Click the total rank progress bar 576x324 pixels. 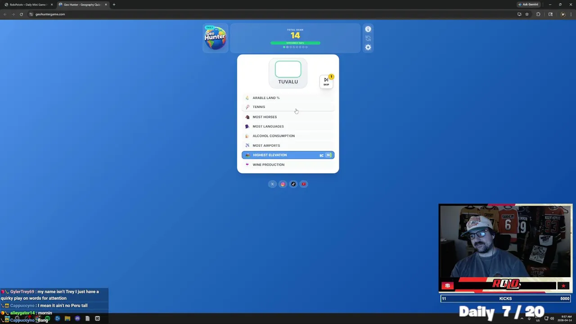click(x=295, y=43)
